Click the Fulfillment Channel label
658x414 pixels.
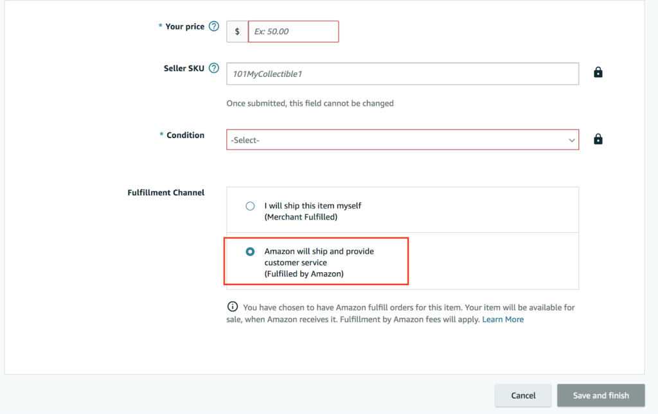pyautogui.click(x=166, y=193)
